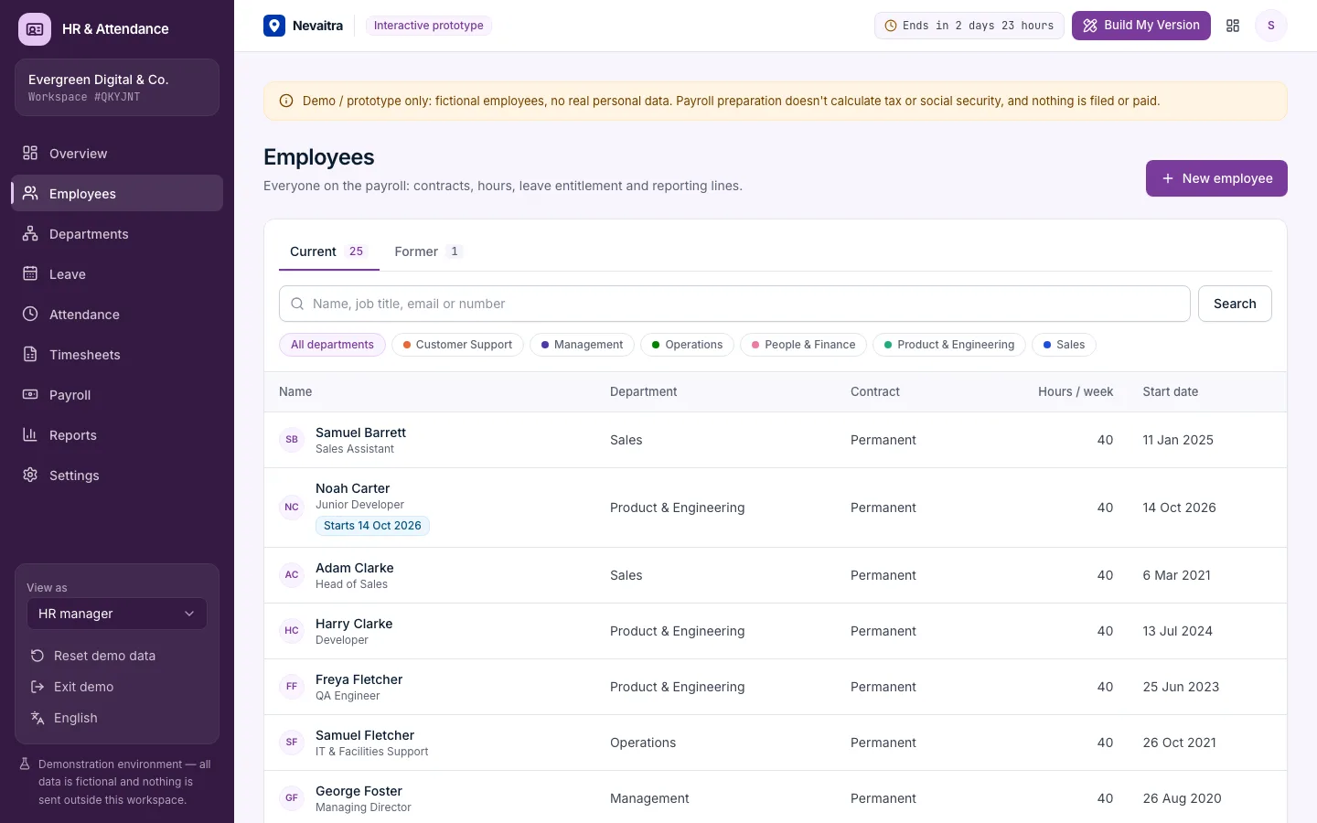This screenshot has height=823, width=1317.
Task: Click Build My Version button
Action: tap(1141, 26)
